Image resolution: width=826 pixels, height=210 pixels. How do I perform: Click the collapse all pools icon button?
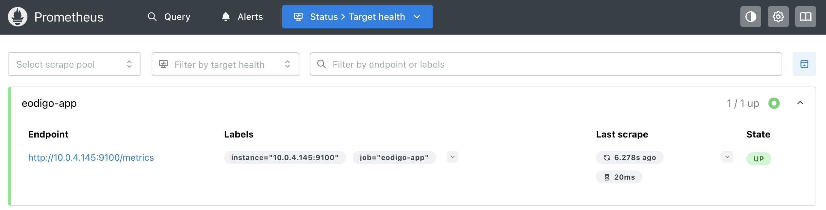804,64
